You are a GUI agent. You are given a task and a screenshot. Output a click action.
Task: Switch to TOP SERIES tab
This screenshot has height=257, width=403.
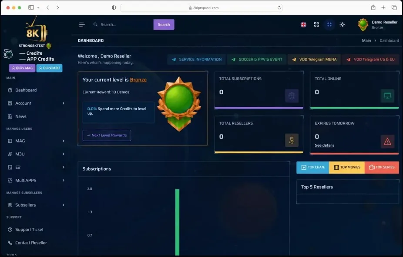pos(382,167)
